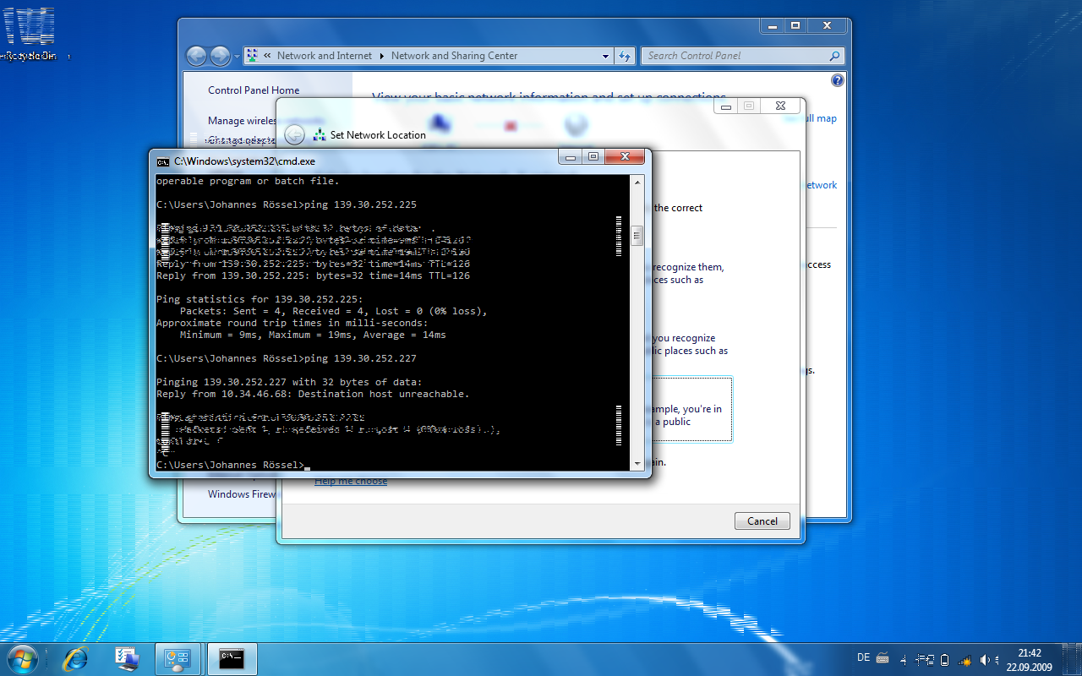Open the Windows Start menu orb
The width and height of the screenshot is (1082, 676).
coord(22,658)
